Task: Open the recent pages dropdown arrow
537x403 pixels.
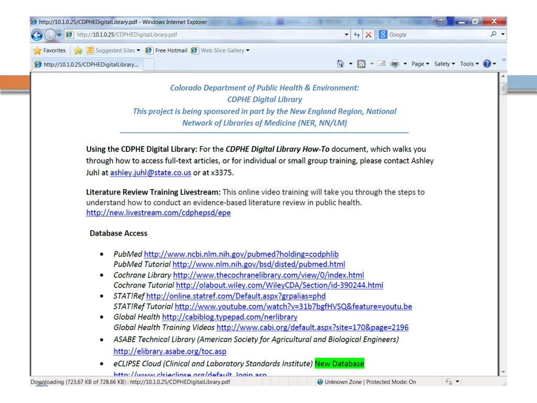Action: 59,35
